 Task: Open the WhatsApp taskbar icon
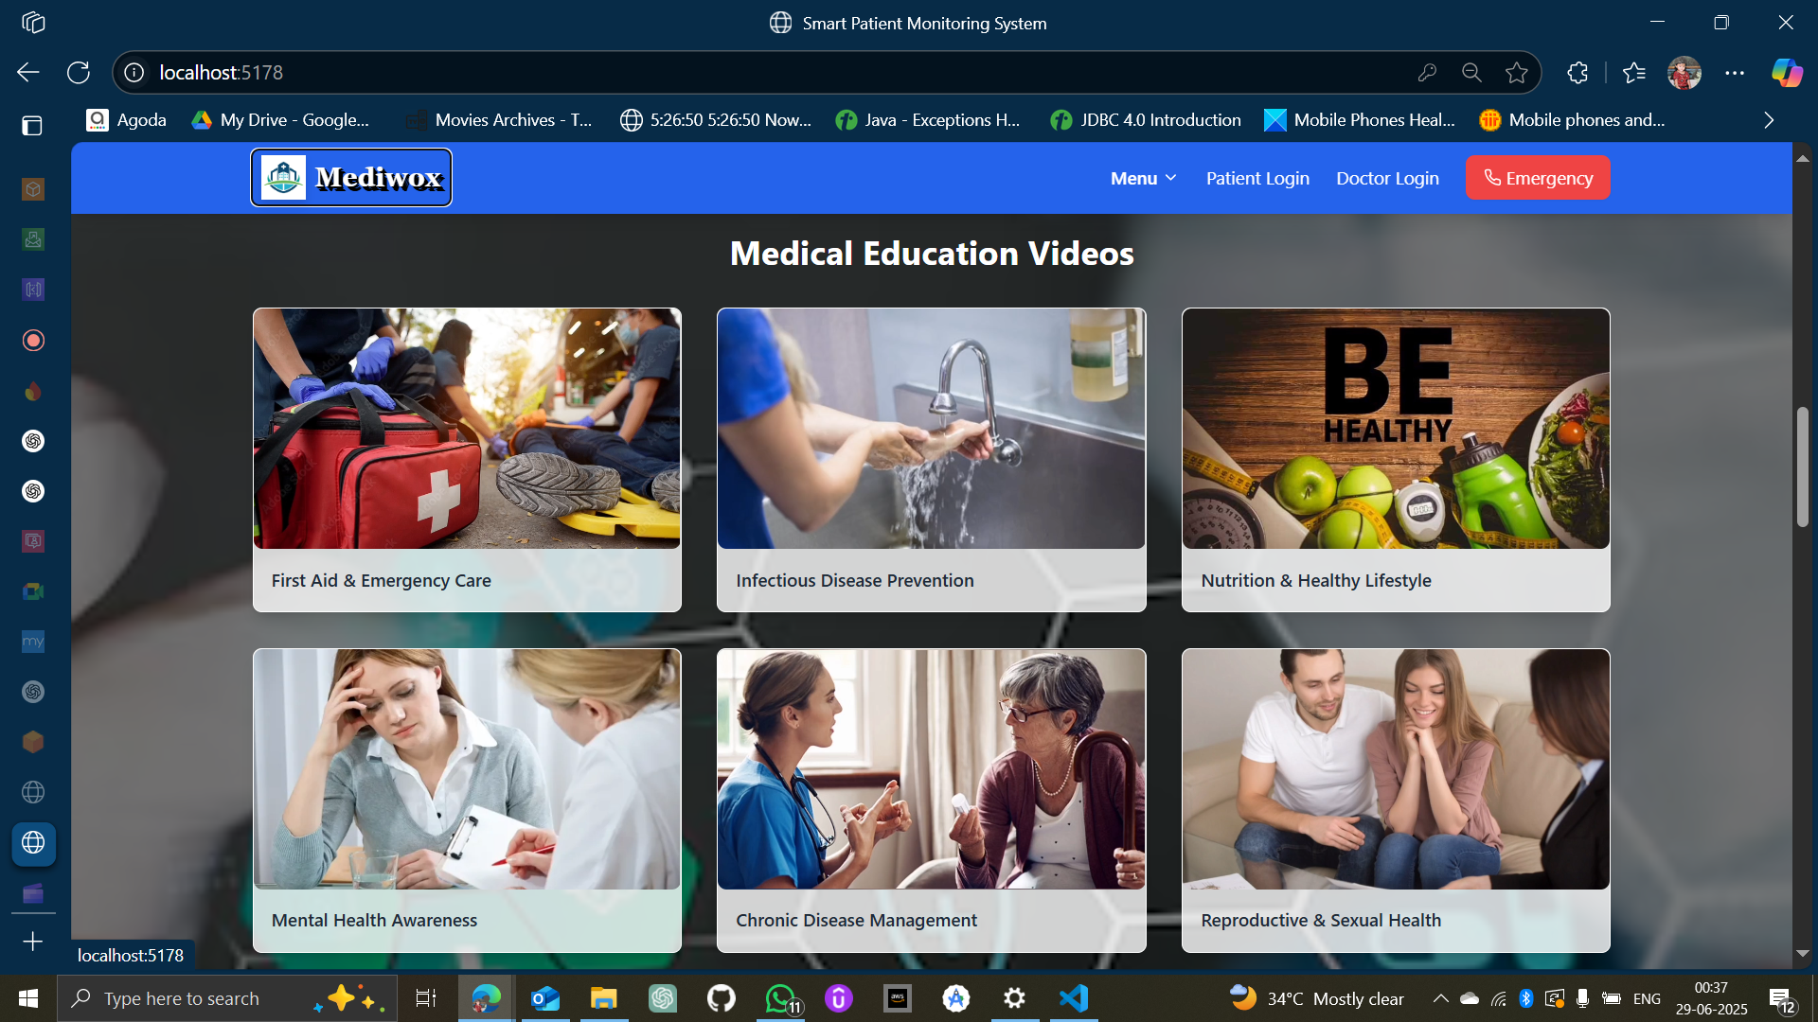781,998
